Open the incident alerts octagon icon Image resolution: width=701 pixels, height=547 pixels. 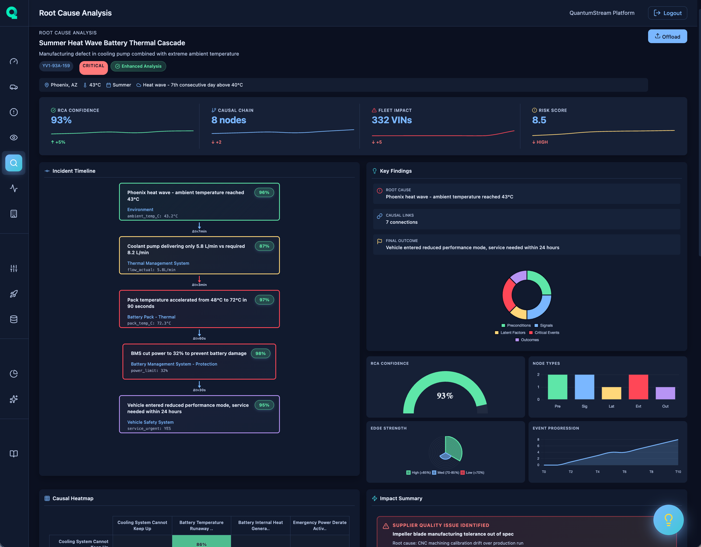14,112
